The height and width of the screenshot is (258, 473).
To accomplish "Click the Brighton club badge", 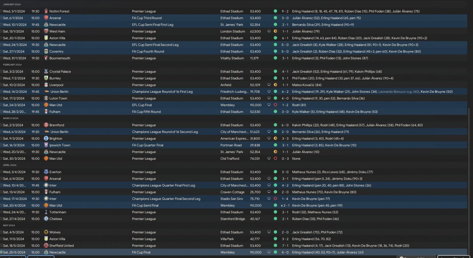I will [46, 138].
